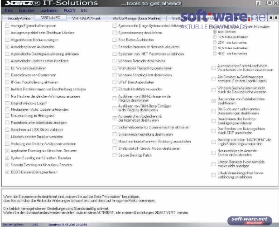Uncheck 'BOOT-Dateien Defragmentieren' checkbox

7,172
